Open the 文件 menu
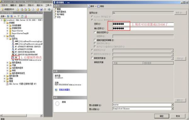The height and width of the screenshot is (120, 189). pos(4,5)
